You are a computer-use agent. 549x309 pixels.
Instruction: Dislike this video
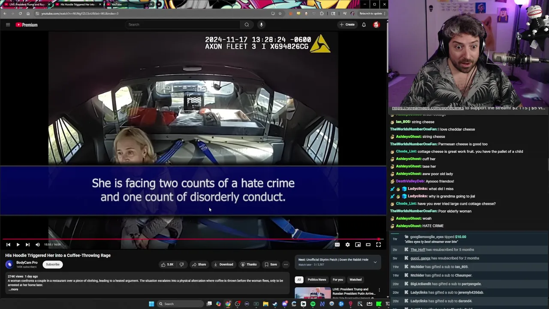coord(181,264)
